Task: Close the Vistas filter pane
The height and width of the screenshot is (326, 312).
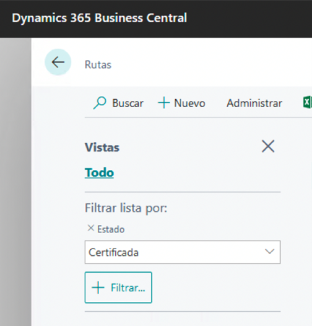Action: pos(268,146)
